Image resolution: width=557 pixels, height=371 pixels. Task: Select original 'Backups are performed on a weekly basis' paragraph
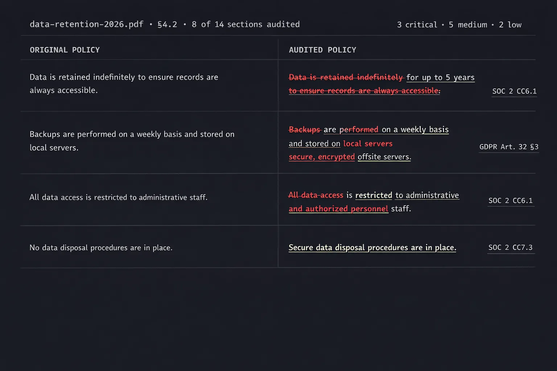click(132, 141)
